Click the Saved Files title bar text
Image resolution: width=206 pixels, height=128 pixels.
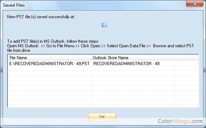[x=14, y=5]
